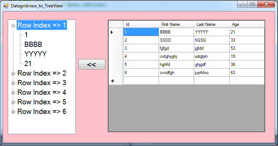The height and width of the screenshot is (146, 278).
Task: Select the SSDD first name cell
Action: [x=176, y=40]
